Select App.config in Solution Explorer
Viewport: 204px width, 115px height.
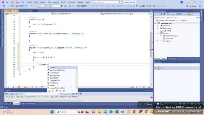(167, 31)
